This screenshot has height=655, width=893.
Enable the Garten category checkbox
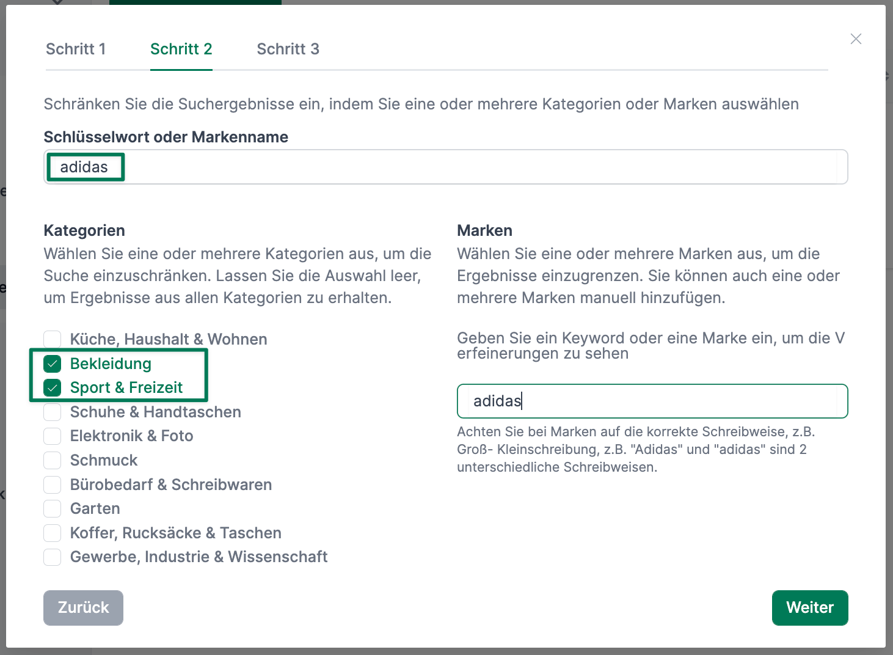click(x=53, y=508)
